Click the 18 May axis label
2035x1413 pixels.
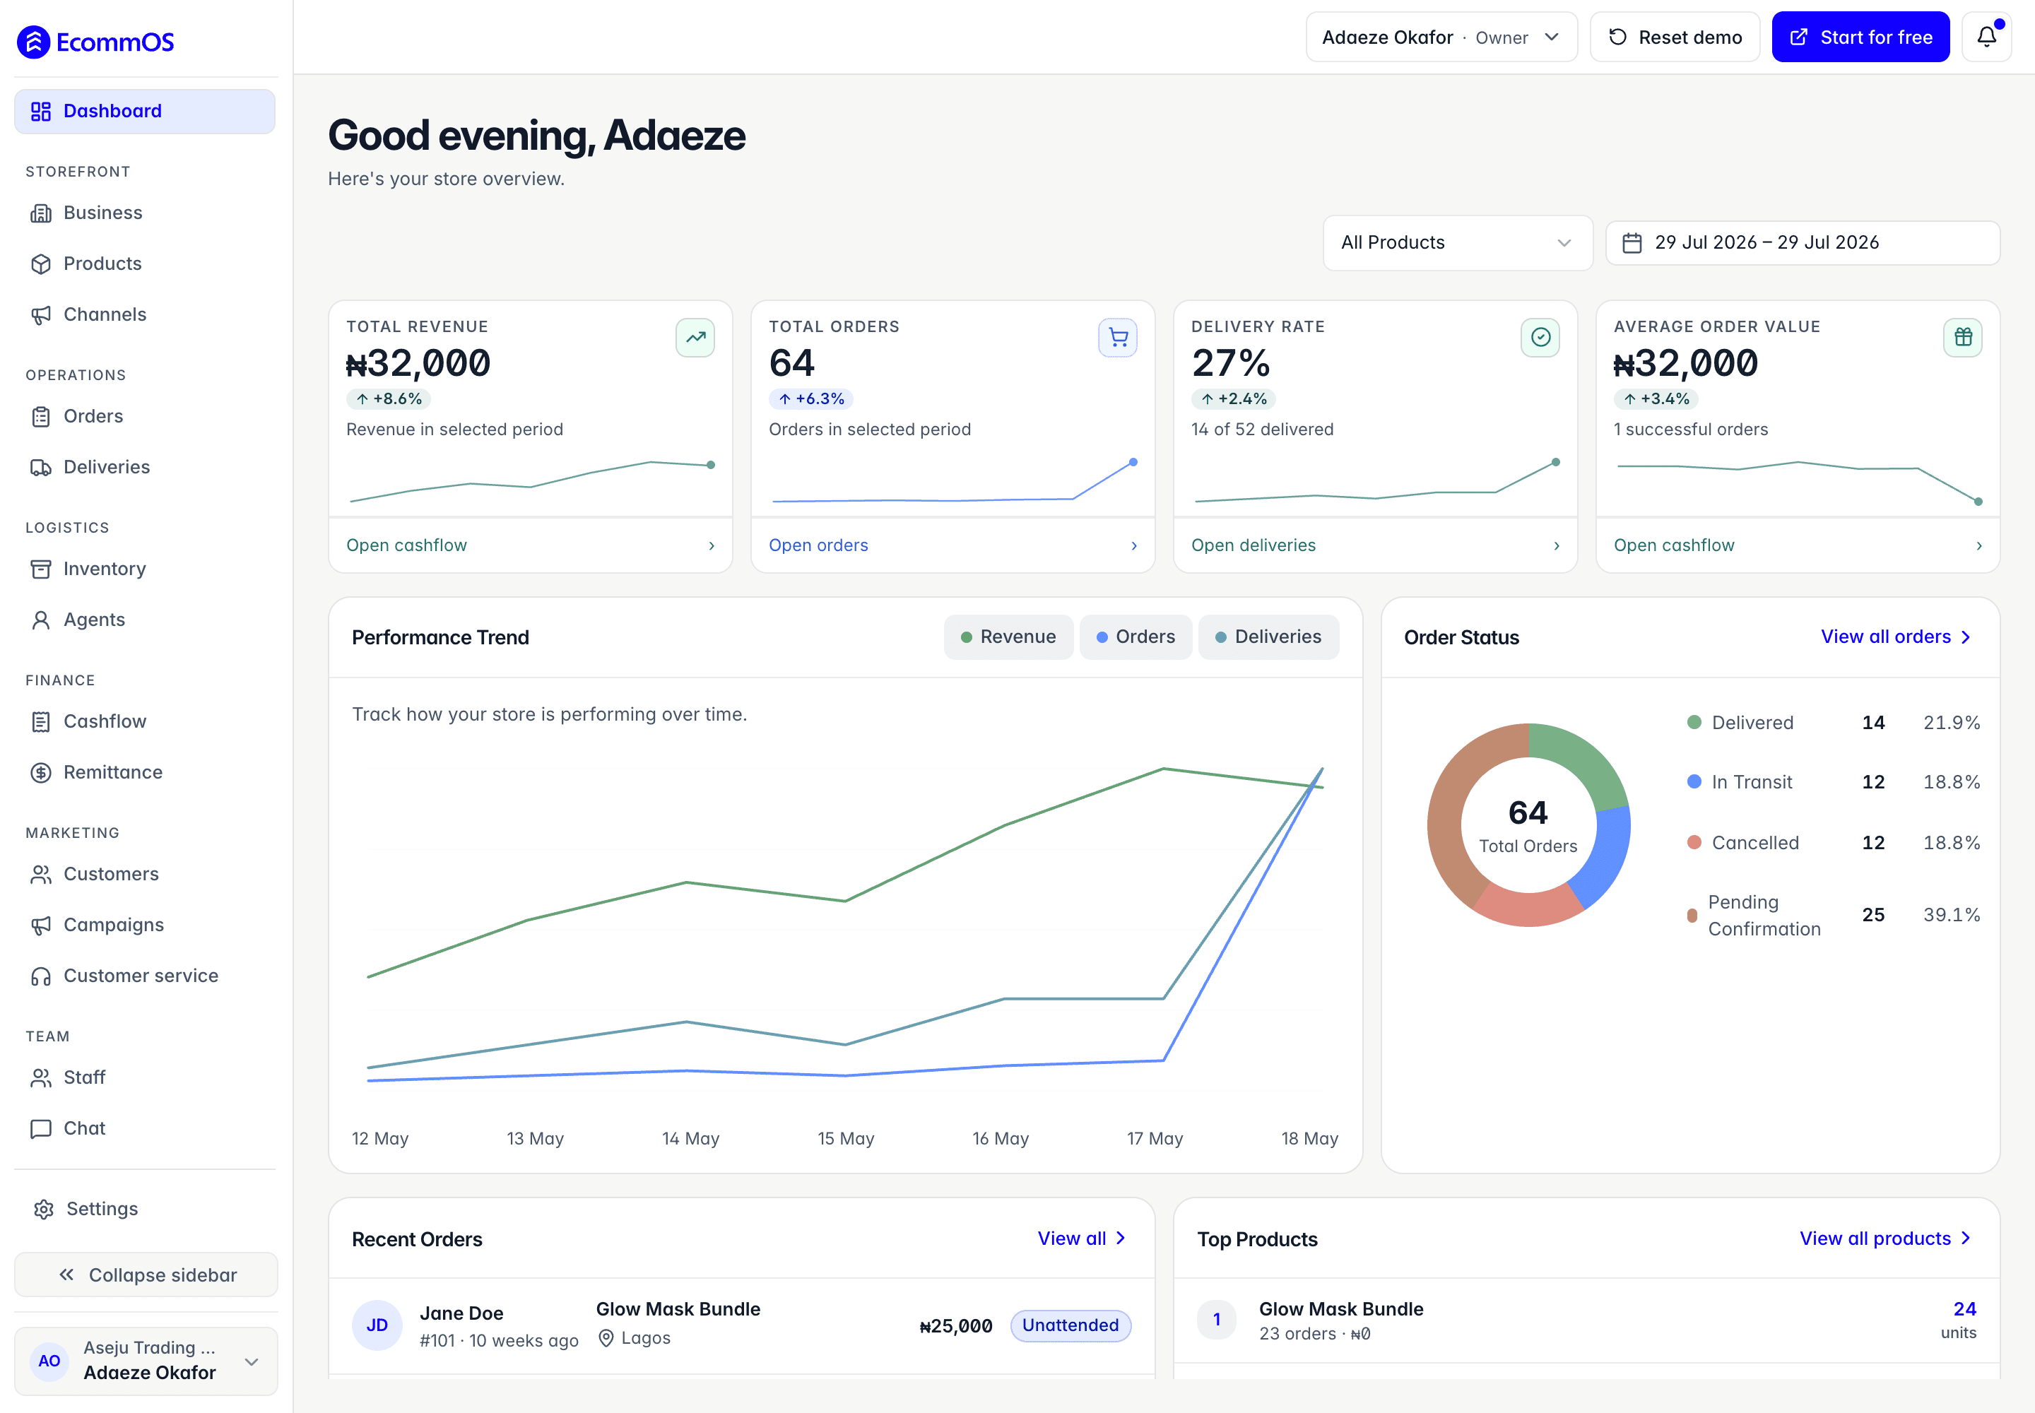[x=1309, y=1140]
